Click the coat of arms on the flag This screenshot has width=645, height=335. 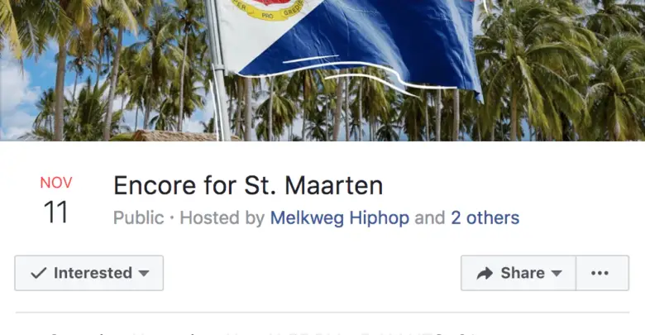[268, 9]
